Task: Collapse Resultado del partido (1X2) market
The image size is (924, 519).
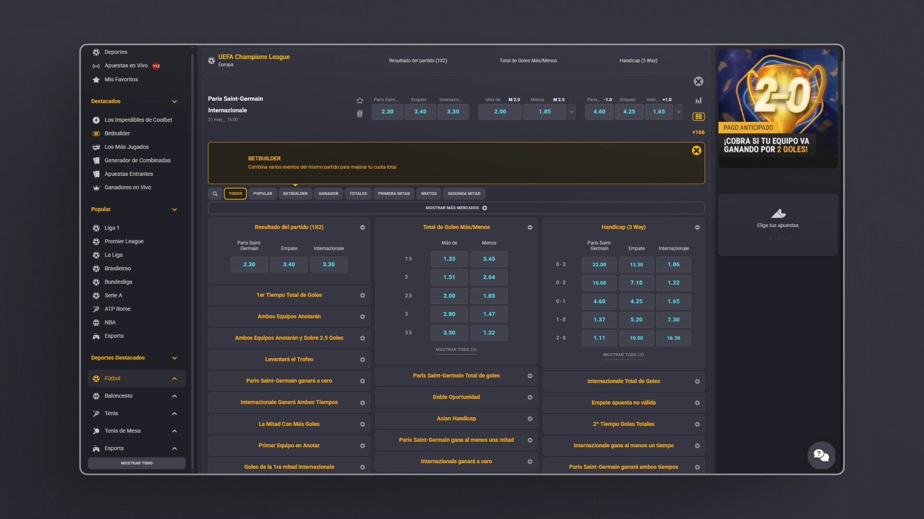Action: pos(362,227)
